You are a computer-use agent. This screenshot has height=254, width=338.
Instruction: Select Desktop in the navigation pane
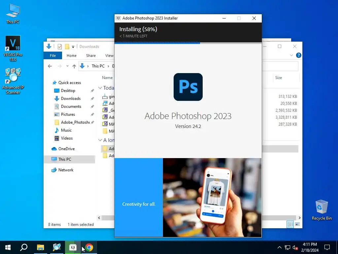[x=68, y=91]
